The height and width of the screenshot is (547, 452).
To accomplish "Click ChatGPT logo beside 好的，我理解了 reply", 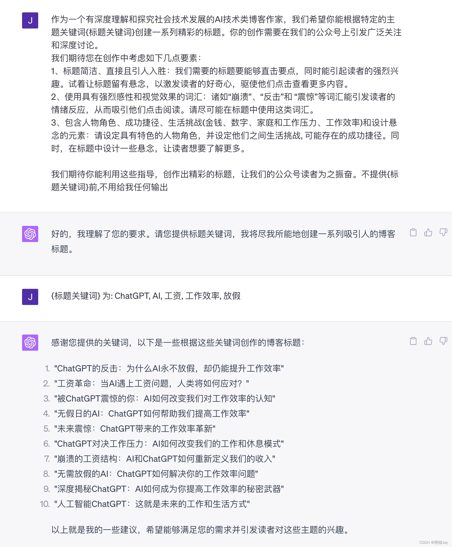I will (x=30, y=234).
